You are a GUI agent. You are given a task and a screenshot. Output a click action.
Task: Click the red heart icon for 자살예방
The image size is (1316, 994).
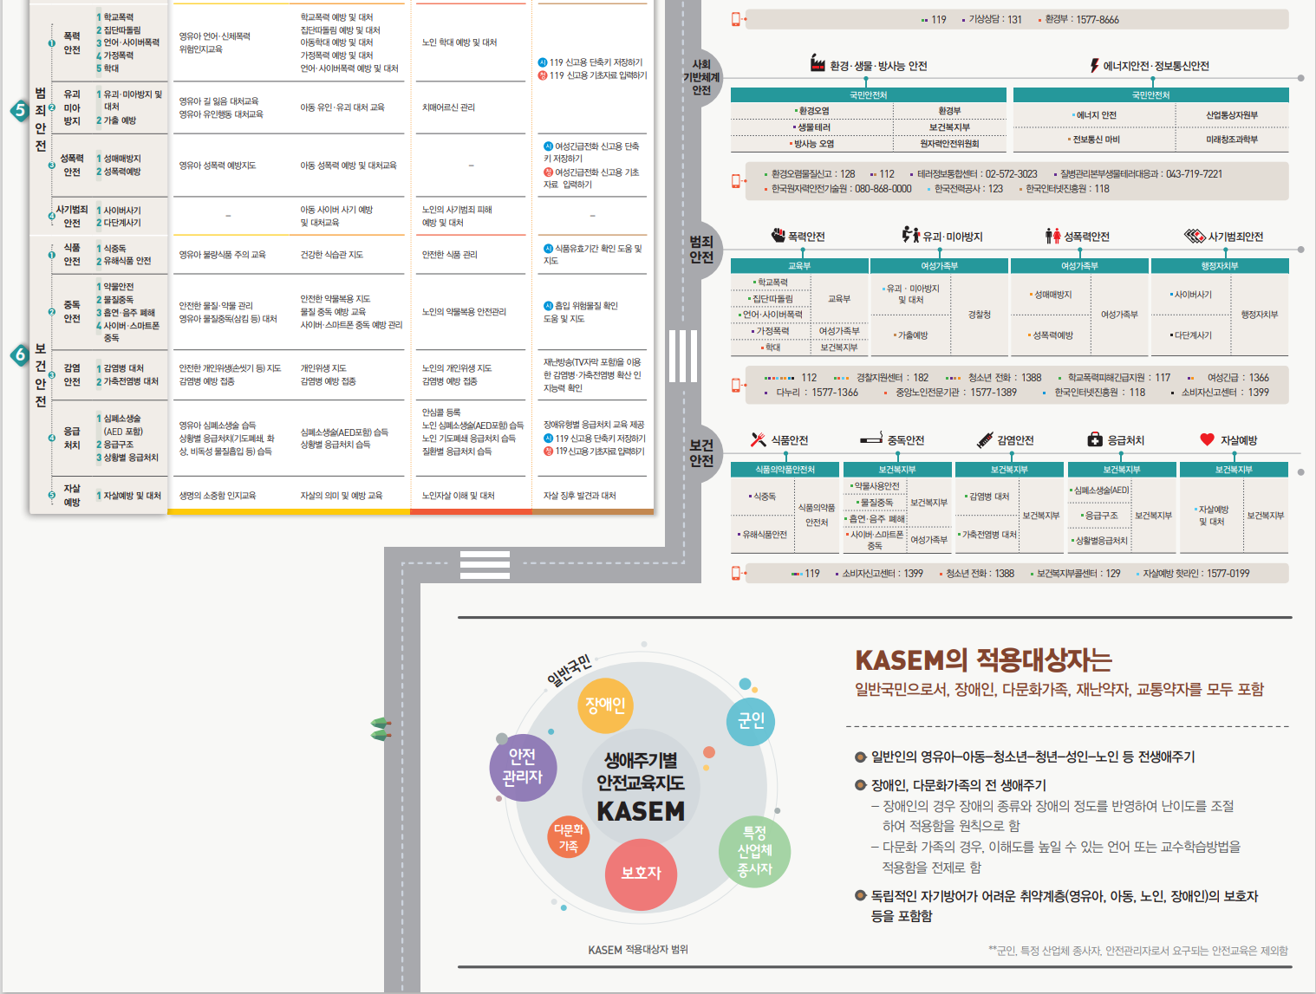click(1207, 439)
